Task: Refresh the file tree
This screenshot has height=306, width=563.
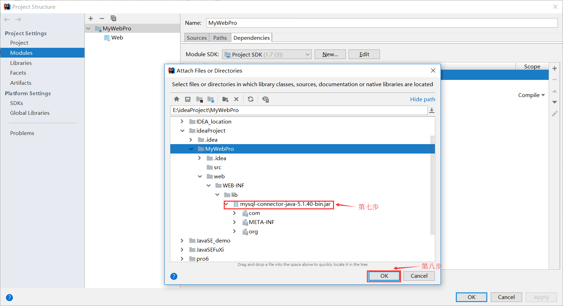Action: (251, 99)
